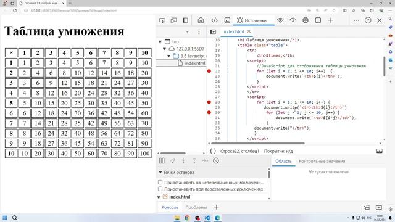The image size is (395, 222).
Task: Open the Memory tool icon
Action: [x=306, y=20]
